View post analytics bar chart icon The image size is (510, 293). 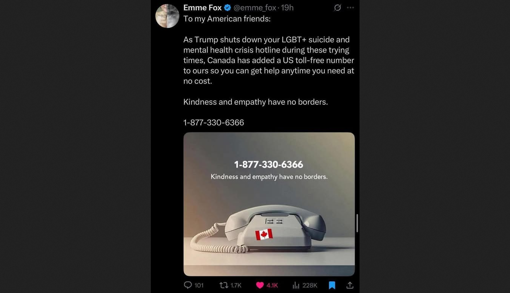pyautogui.click(x=296, y=285)
